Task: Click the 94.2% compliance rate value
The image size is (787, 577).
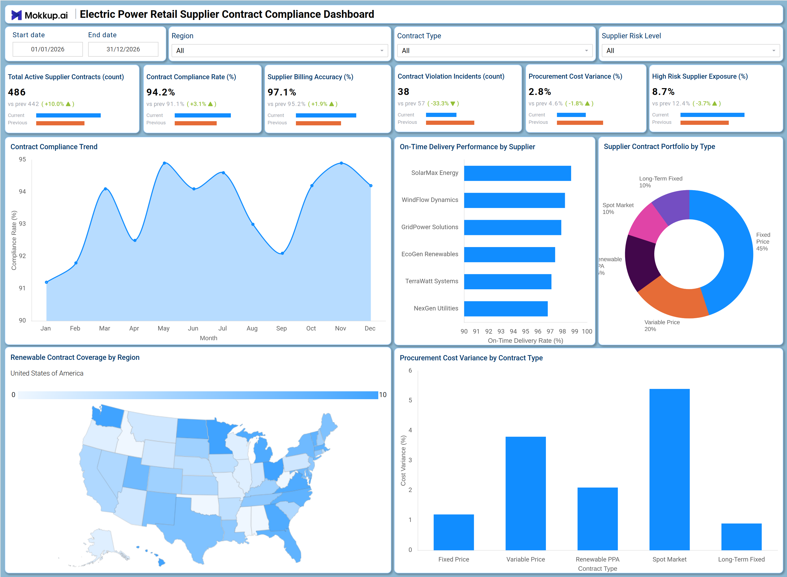Action: point(161,92)
